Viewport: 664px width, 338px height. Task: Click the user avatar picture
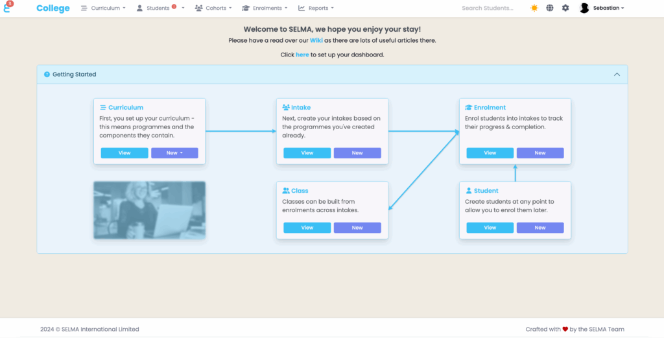(584, 8)
